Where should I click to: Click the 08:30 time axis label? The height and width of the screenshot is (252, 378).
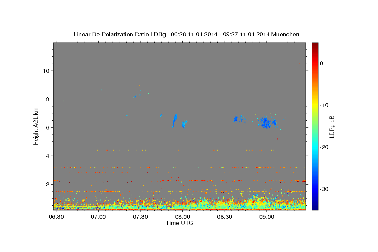click(x=225, y=217)
